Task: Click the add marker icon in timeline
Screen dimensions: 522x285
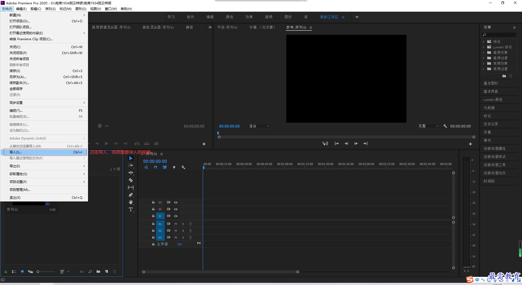Action: [x=174, y=167]
